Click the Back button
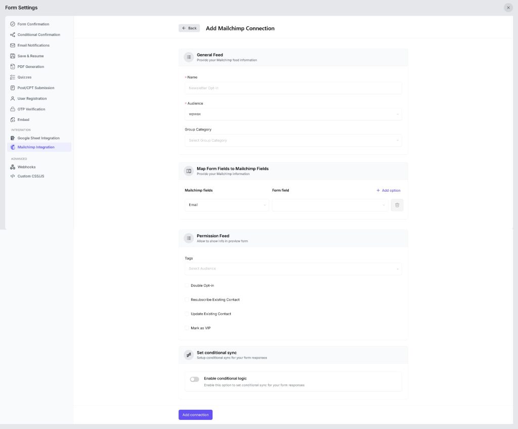Viewport: 518px width, 429px height. 189,28
